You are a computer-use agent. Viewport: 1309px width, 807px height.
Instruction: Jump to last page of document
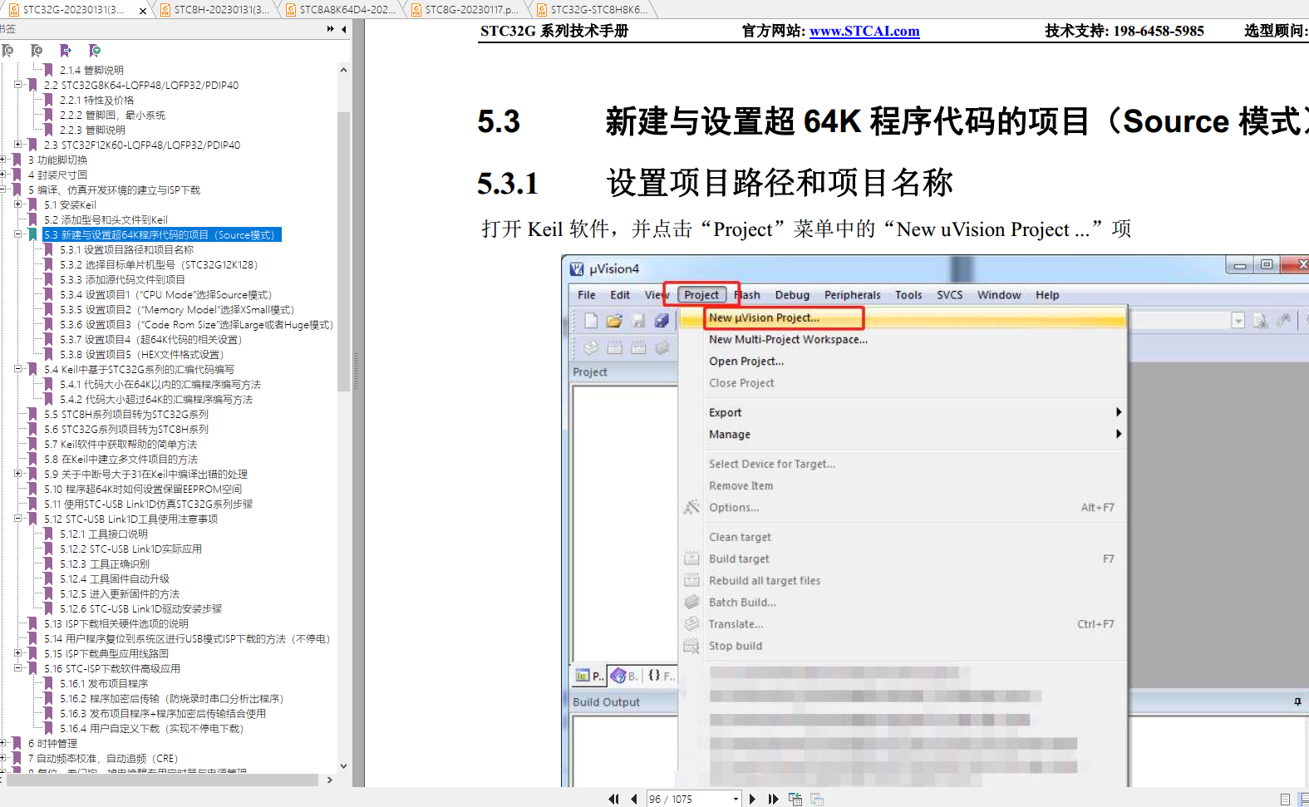pyautogui.click(x=773, y=799)
